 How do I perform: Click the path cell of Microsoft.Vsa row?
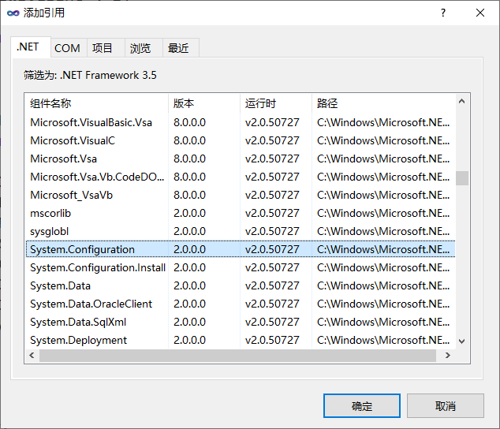coord(383,159)
